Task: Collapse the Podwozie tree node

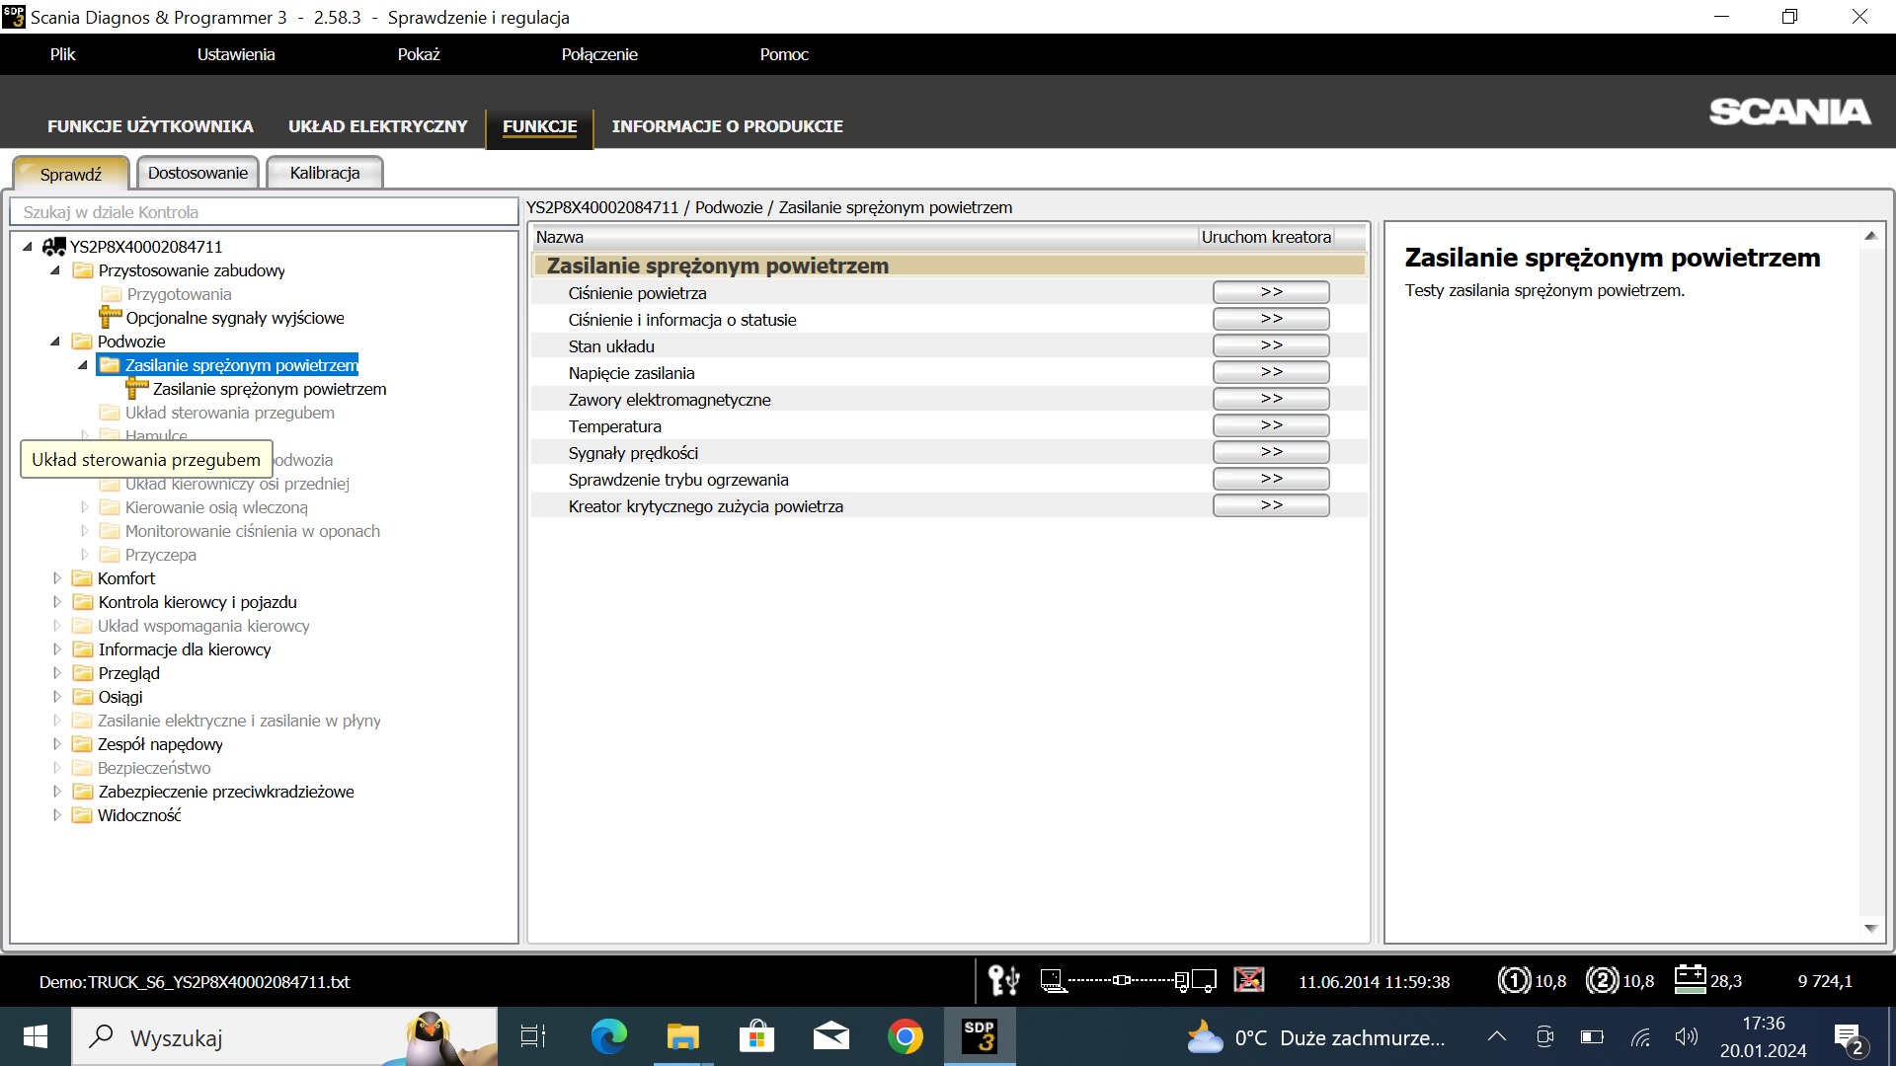Action: pos(55,342)
